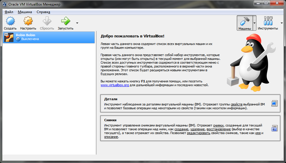The height and width of the screenshot is (163, 286).
Task: Click the Инструменты global tools icon
Action: (x=268, y=21)
